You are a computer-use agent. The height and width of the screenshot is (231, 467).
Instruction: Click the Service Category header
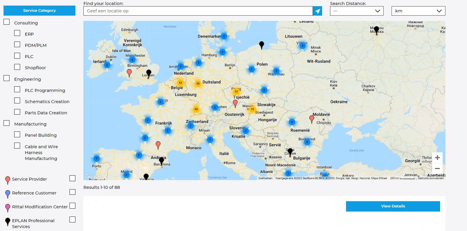(39, 11)
